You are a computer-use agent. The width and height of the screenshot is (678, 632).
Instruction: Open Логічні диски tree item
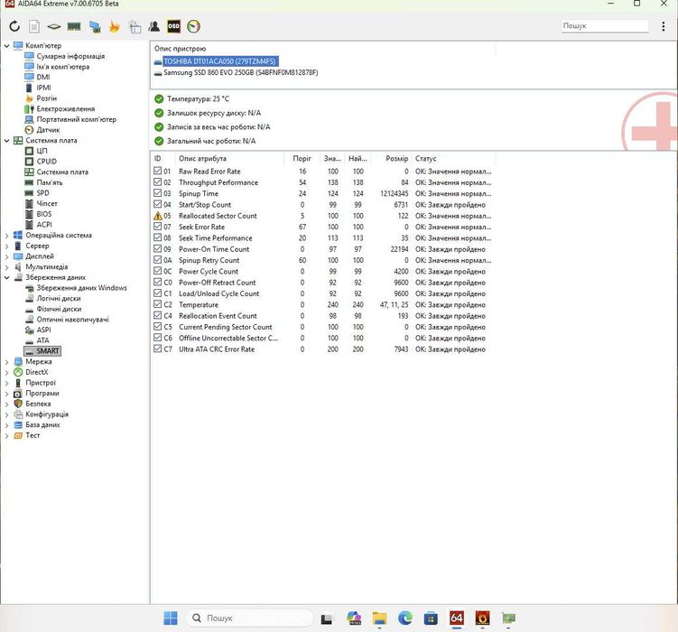[59, 298]
